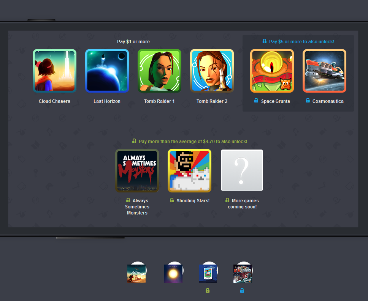Open Always Sometimes Monsters game icon

137,170
